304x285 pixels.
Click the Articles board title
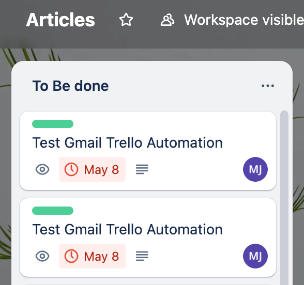pos(60,20)
